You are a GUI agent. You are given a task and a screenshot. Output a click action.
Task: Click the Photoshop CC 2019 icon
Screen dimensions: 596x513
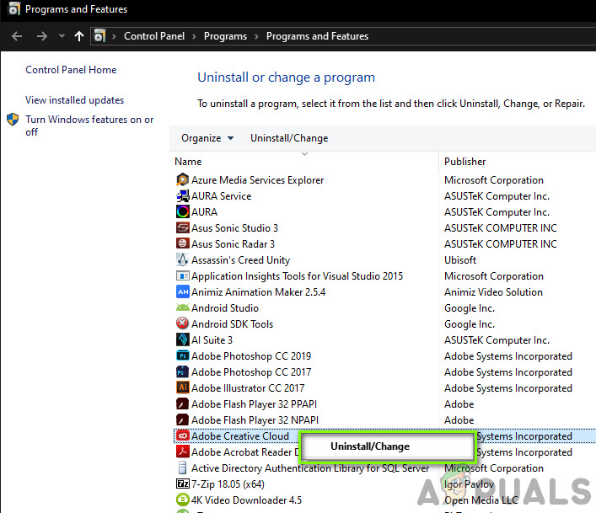point(182,355)
